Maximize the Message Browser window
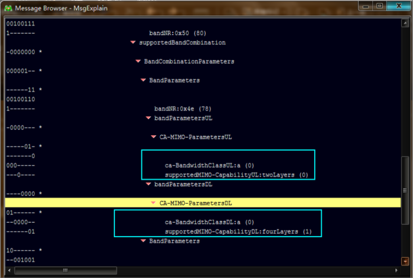413x278 pixels. (379, 6)
